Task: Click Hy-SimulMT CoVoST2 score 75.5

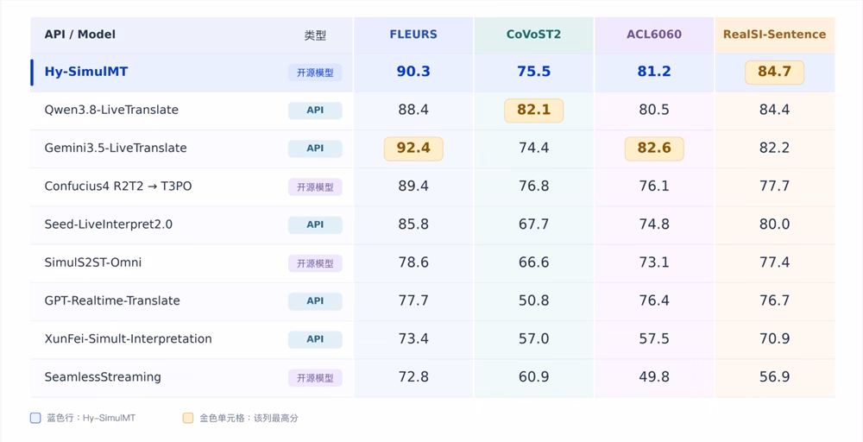Action: tap(533, 72)
